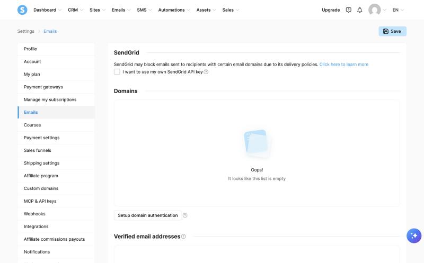Open Integrations settings

coord(56,226)
